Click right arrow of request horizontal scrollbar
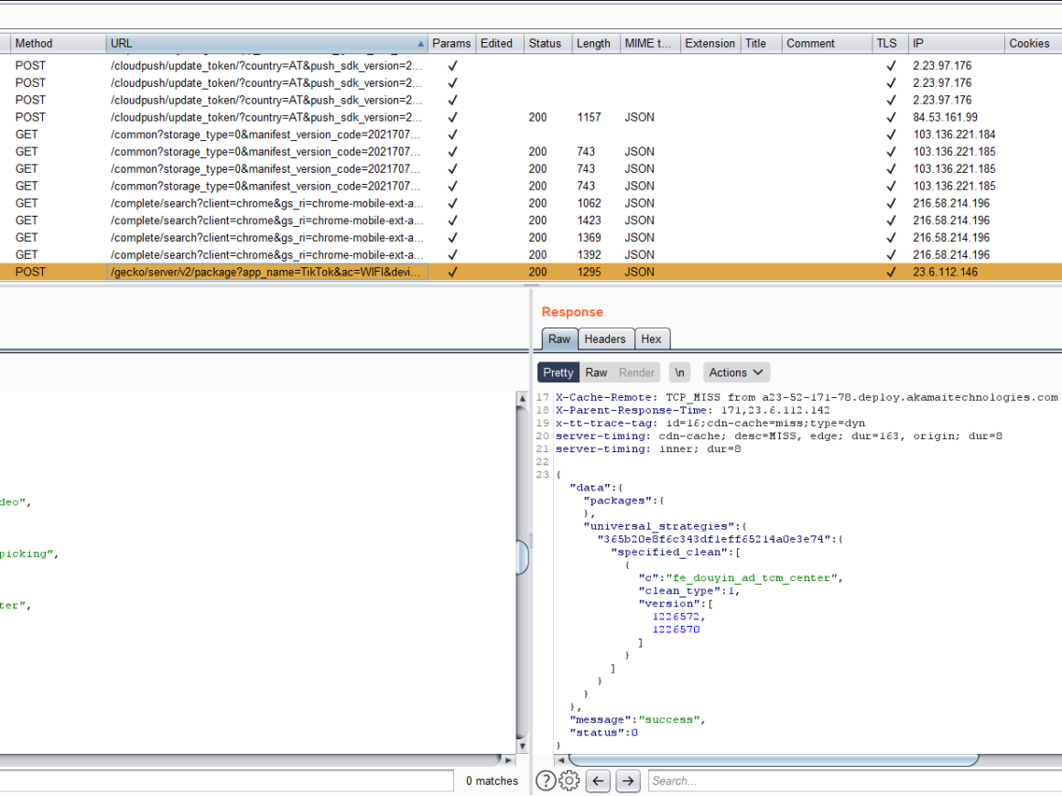Image resolution: width=1062 pixels, height=796 pixels. coord(509,760)
